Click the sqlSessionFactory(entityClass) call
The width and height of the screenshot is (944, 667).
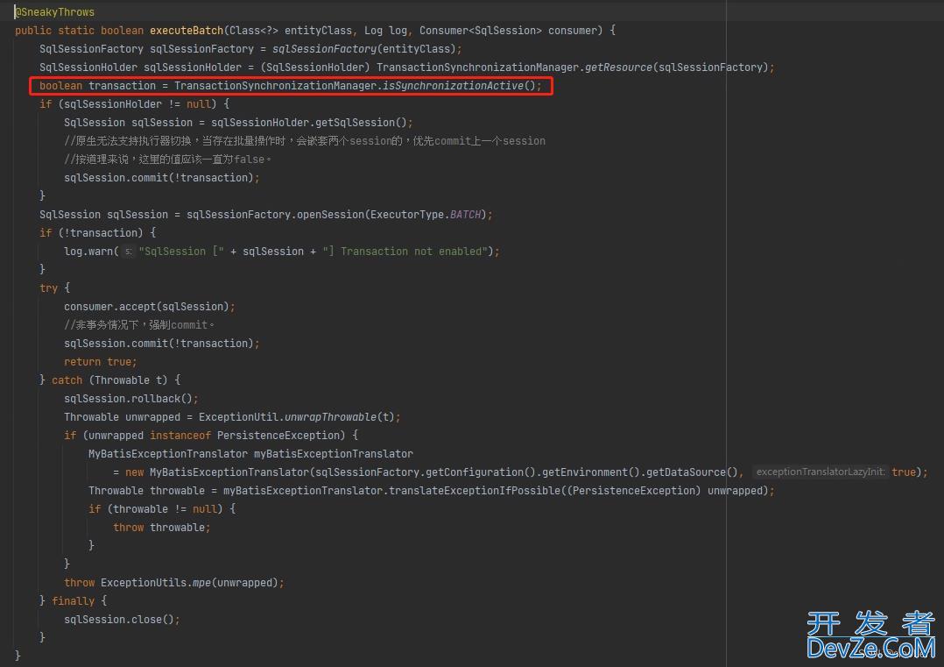366,49
